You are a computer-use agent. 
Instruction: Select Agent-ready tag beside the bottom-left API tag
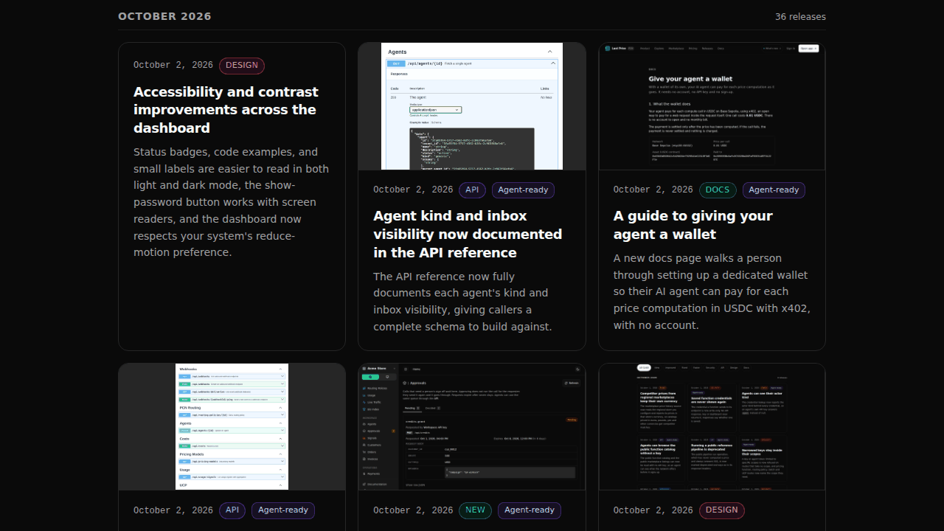point(283,510)
